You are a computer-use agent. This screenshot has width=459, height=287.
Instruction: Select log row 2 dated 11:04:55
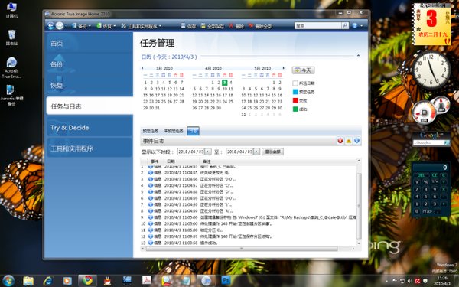pos(248,173)
